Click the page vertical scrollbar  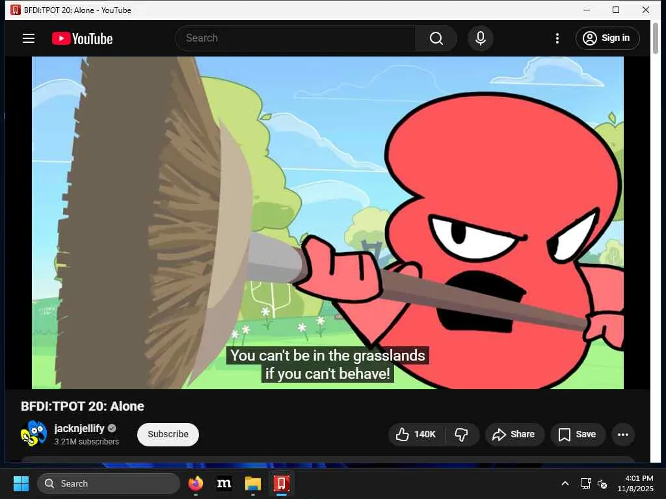pyautogui.click(x=656, y=38)
